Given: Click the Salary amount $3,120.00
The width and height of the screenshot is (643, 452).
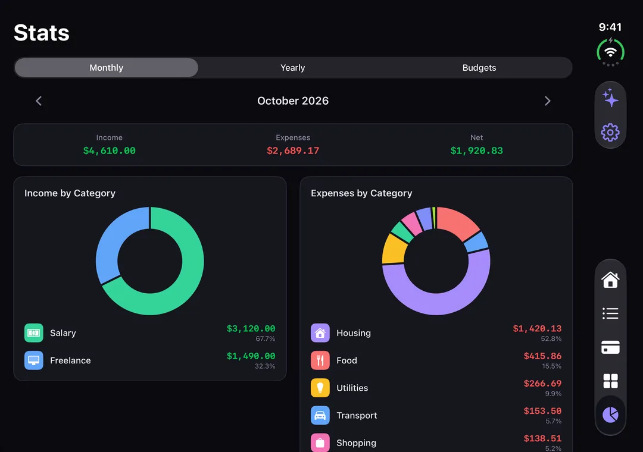Looking at the screenshot, I should 251,329.
